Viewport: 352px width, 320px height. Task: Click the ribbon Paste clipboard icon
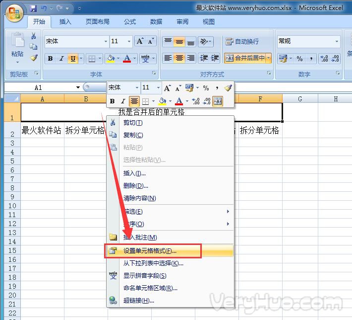tap(17, 41)
